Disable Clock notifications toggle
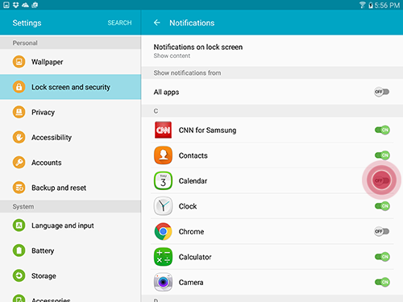Image resolution: width=403 pixels, height=302 pixels. pos(382,206)
